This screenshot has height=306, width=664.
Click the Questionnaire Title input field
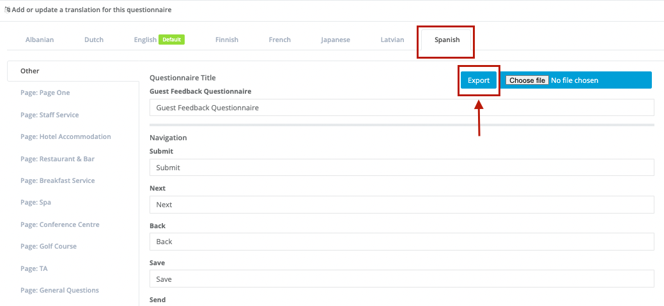[x=402, y=108]
